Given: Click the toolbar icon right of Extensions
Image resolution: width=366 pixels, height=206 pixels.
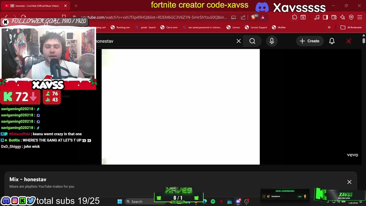Looking at the screenshot, I should pyautogui.click(x=303, y=17).
